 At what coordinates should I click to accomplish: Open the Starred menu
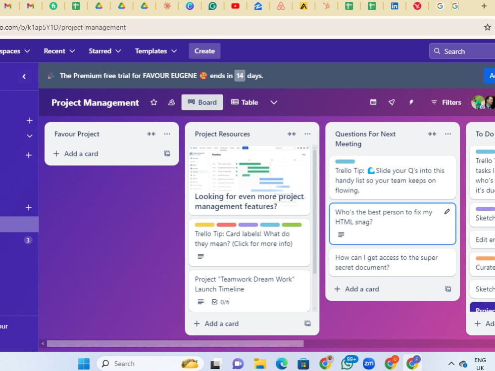pos(105,51)
